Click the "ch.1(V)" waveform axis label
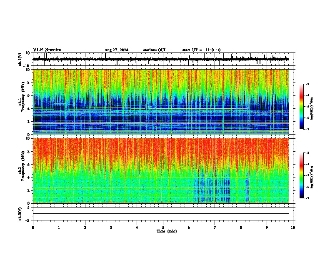 coord(20,59)
